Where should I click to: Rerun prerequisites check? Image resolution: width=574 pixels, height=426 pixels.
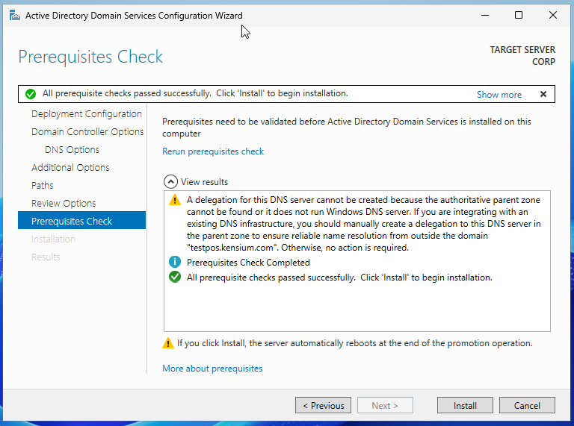(x=213, y=151)
